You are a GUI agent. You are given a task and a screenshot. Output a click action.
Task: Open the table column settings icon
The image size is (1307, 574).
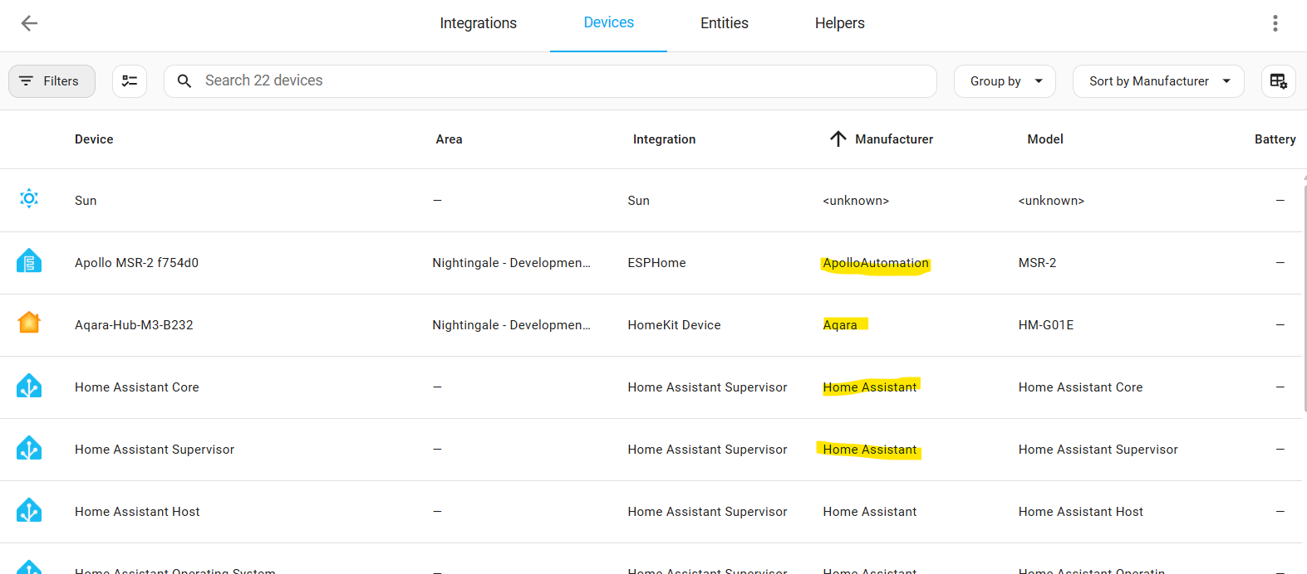pos(1278,81)
